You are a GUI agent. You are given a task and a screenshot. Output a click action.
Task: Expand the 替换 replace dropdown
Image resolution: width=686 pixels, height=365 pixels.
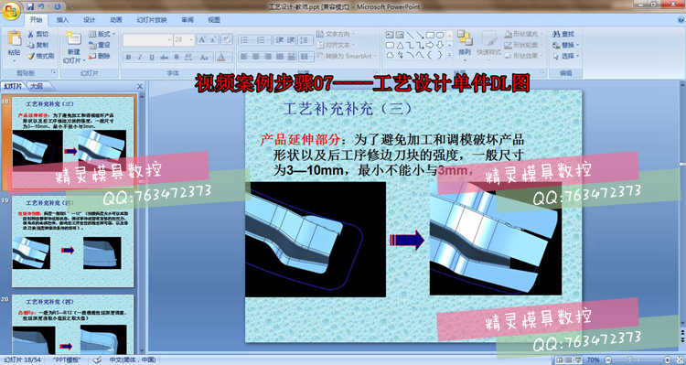coord(577,45)
